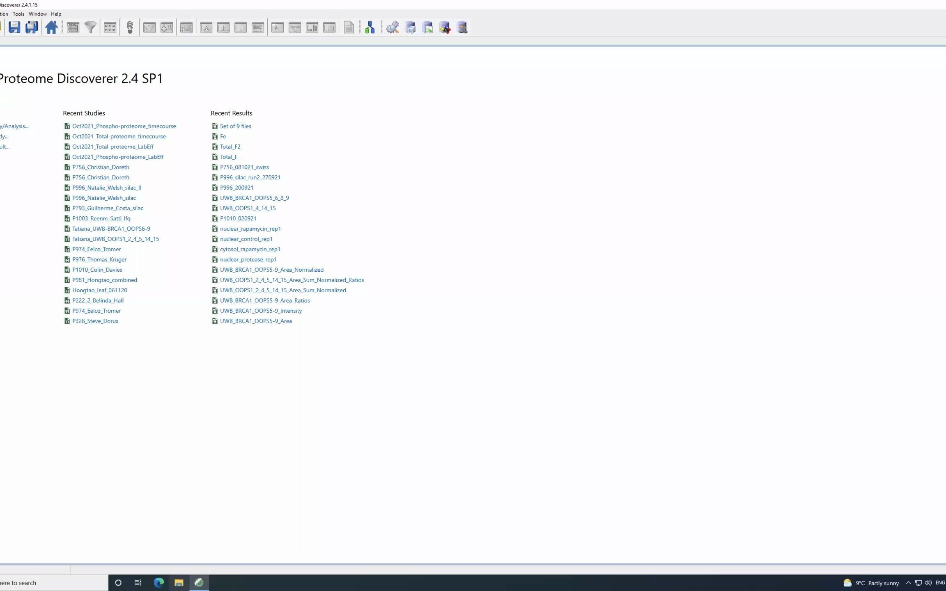
Task: Click the Filter icon in toolbar
Action: pyautogui.click(x=91, y=27)
